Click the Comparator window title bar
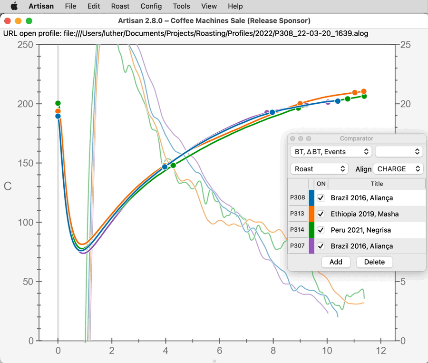The height and width of the screenshot is (363, 428). pos(357,138)
